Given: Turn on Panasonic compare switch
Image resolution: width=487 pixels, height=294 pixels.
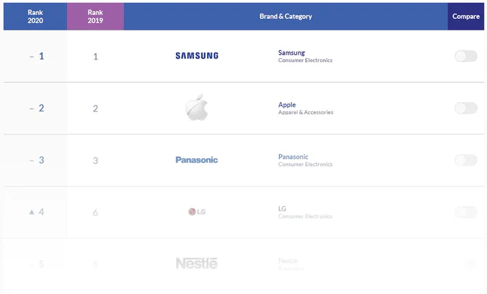Looking at the screenshot, I should coord(465,160).
